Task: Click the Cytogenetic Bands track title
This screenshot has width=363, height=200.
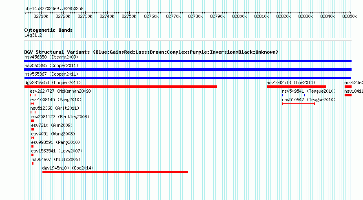Action: 49,30
